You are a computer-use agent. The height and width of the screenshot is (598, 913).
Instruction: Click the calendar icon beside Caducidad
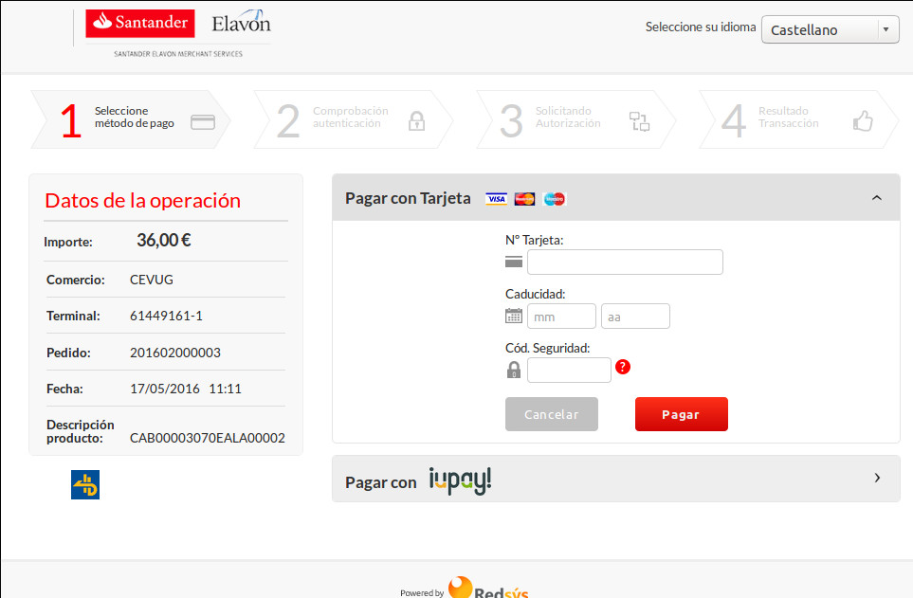514,317
